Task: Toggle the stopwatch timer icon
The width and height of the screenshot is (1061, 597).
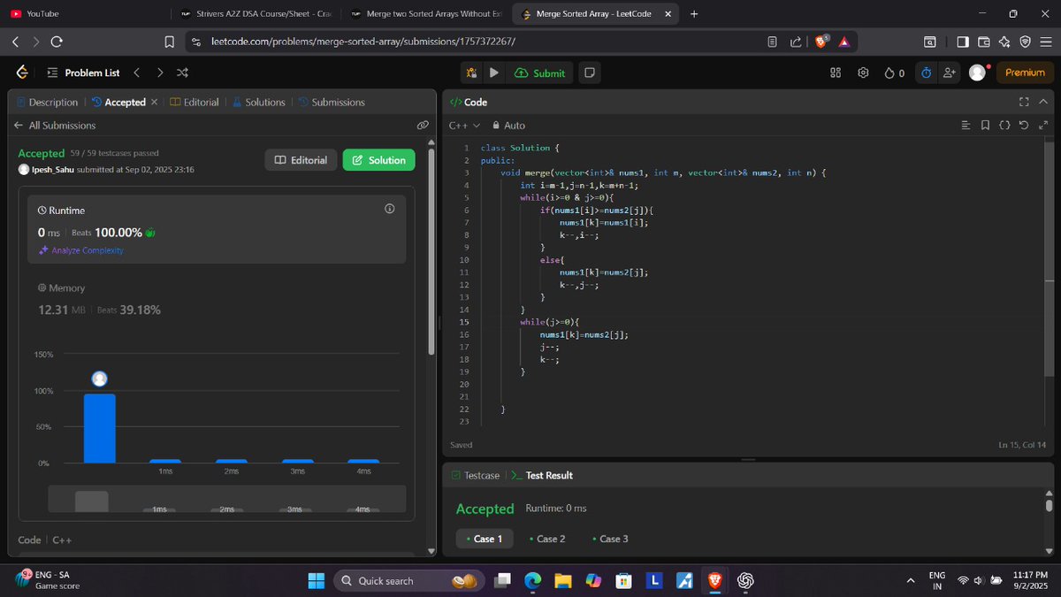Action: point(926,73)
